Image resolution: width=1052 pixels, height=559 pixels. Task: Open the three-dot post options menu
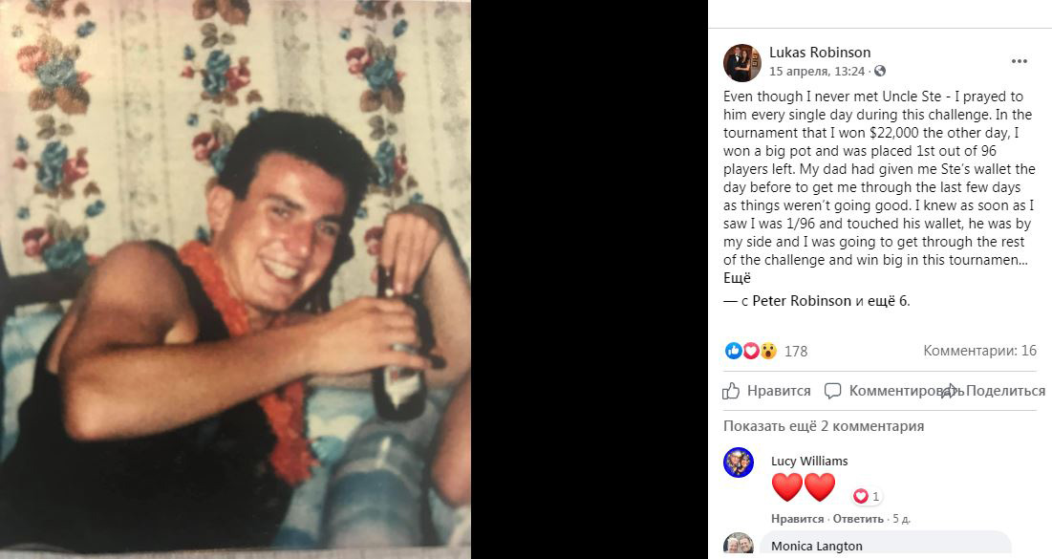[1020, 61]
